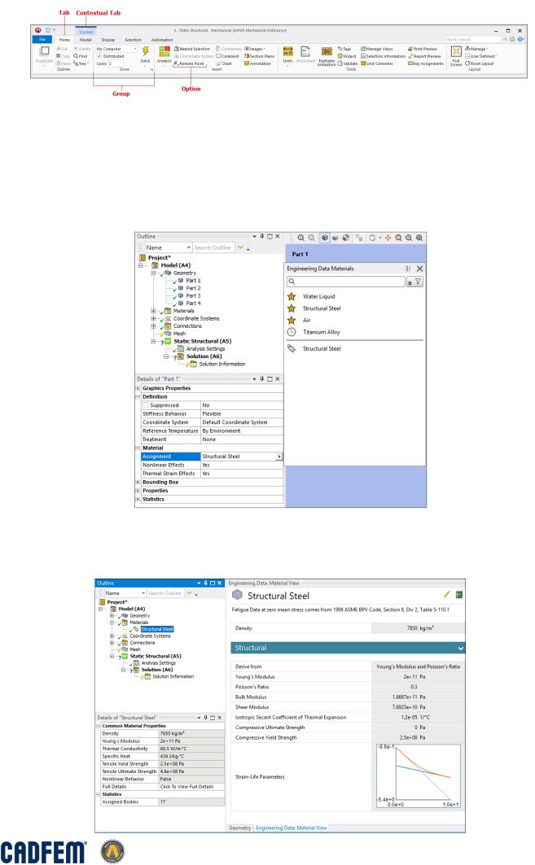The height and width of the screenshot is (865, 535).
Task: Click "Click To View Full Details" cell
Action: click(191, 787)
